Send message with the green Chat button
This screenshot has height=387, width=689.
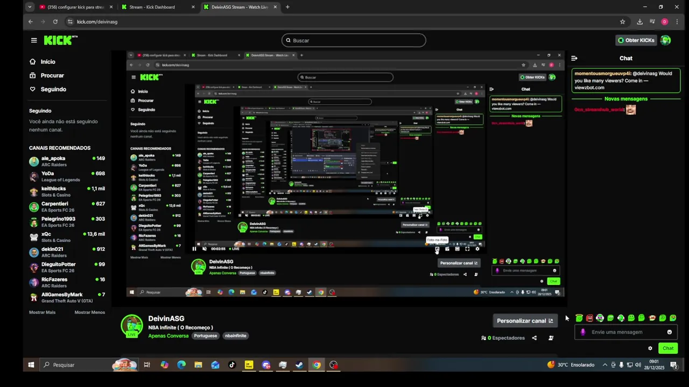pos(668,348)
